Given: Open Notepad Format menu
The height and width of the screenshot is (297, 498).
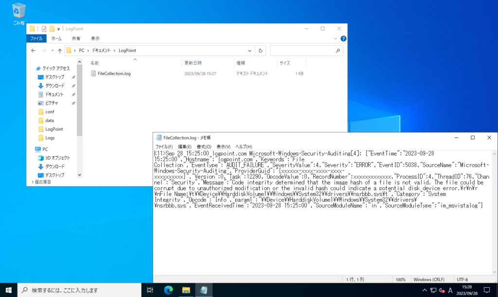Looking at the screenshot, I should pos(204,147).
